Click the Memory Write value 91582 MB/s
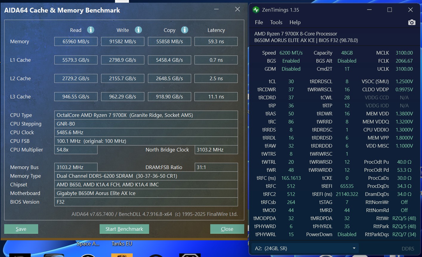Viewport: 422px width, 257px height. point(123,41)
